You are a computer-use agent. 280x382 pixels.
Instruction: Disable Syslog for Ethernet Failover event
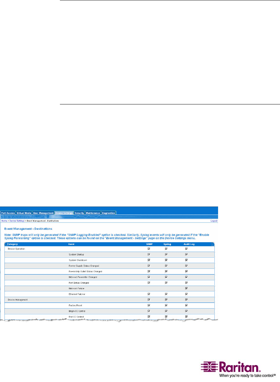(166, 294)
